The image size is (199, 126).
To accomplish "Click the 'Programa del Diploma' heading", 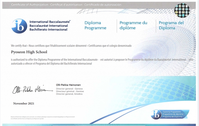I will 171,25.
